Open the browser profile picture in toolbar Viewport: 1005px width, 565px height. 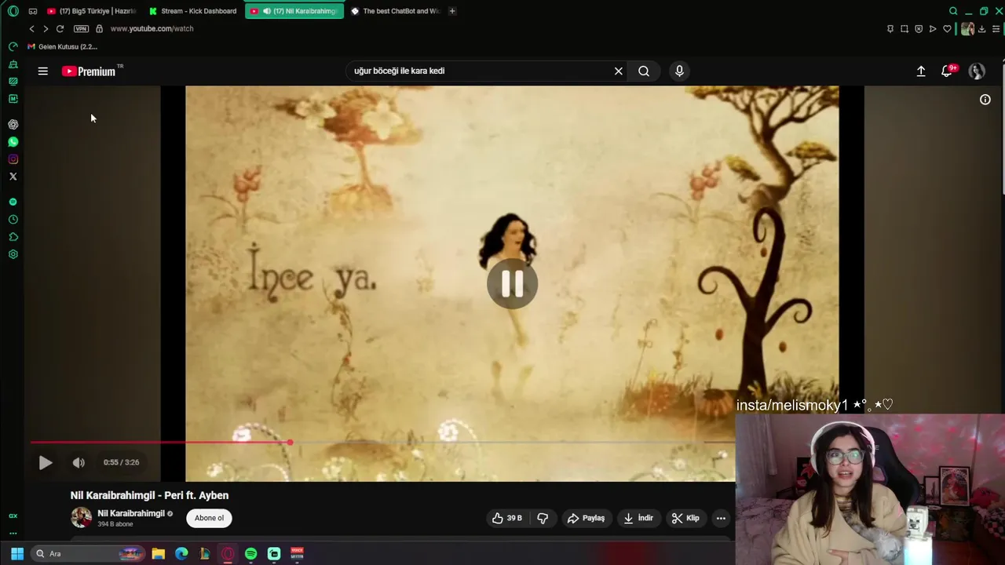pos(967,29)
